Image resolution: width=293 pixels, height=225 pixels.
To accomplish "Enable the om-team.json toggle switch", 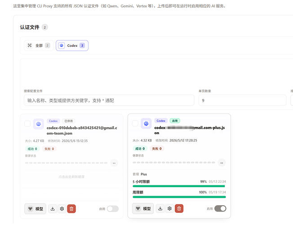I will point(113,209).
